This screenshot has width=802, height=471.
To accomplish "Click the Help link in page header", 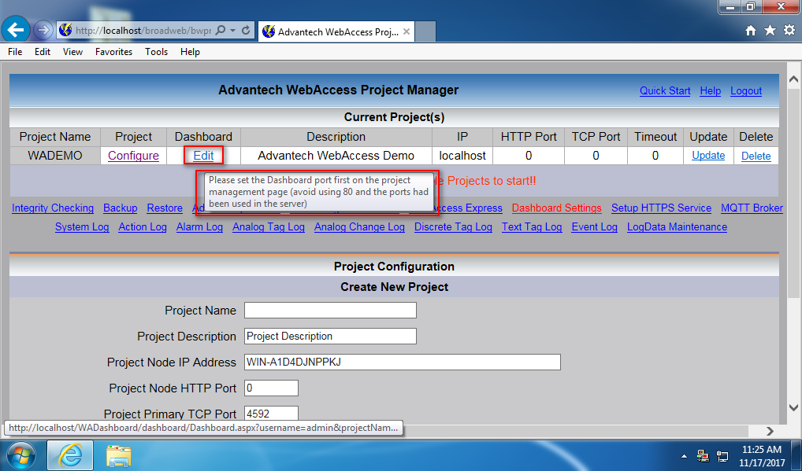I will (x=711, y=91).
